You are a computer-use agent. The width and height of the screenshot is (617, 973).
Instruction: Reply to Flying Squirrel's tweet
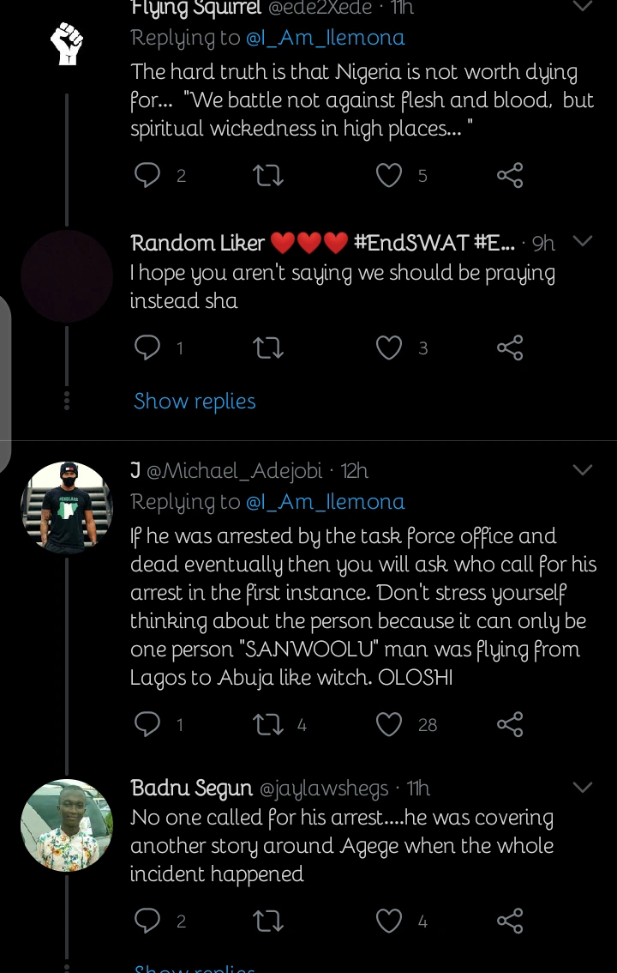(148, 176)
